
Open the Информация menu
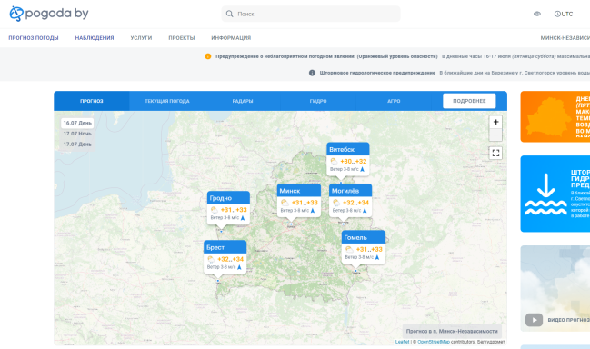(x=231, y=38)
